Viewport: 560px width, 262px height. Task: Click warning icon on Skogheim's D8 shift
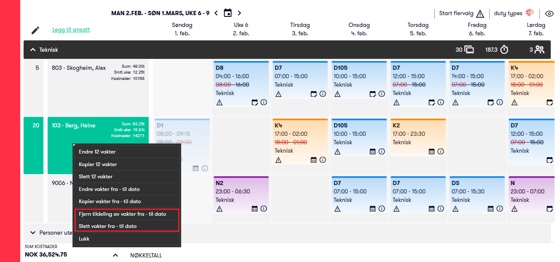tap(219, 102)
